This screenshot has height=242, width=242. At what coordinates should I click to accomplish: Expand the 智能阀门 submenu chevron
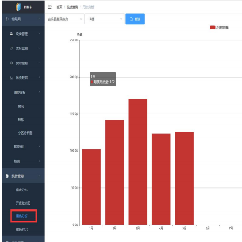(x=39, y=146)
